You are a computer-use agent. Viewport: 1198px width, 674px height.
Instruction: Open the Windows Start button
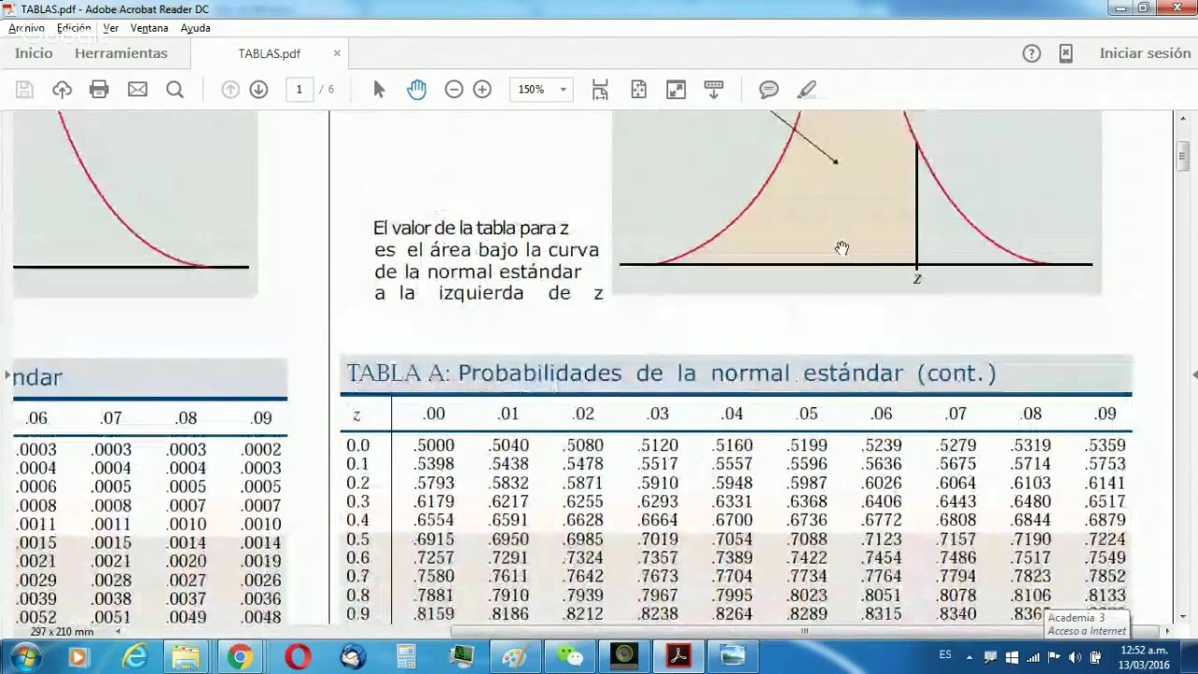[24, 657]
